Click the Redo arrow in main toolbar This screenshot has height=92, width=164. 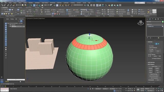(x=5, y=5)
